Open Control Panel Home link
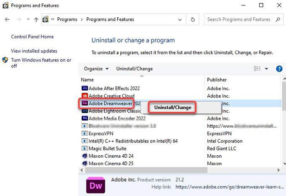Image resolution: width=286 pixels, height=196 pixels. [x=32, y=37]
